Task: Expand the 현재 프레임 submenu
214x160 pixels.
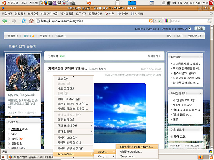Action: [x=92, y=125]
